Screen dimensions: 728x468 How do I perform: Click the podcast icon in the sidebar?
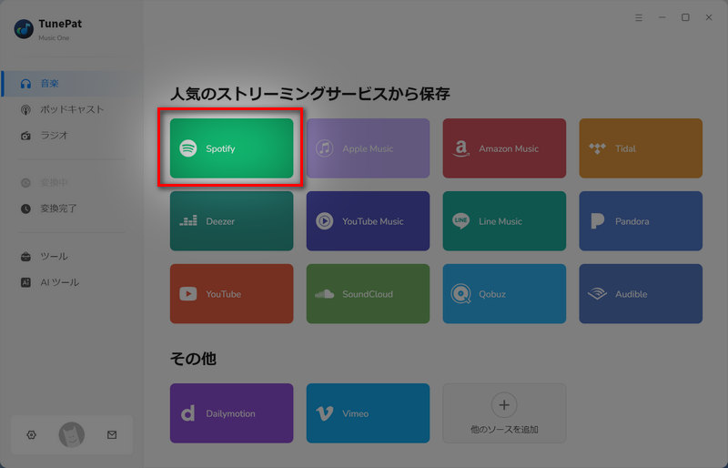click(x=26, y=109)
